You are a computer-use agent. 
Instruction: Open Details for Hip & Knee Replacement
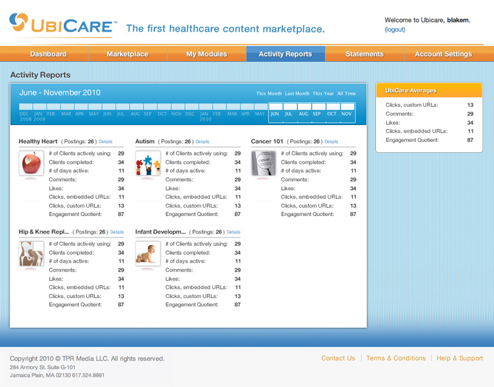click(x=117, y=232)
